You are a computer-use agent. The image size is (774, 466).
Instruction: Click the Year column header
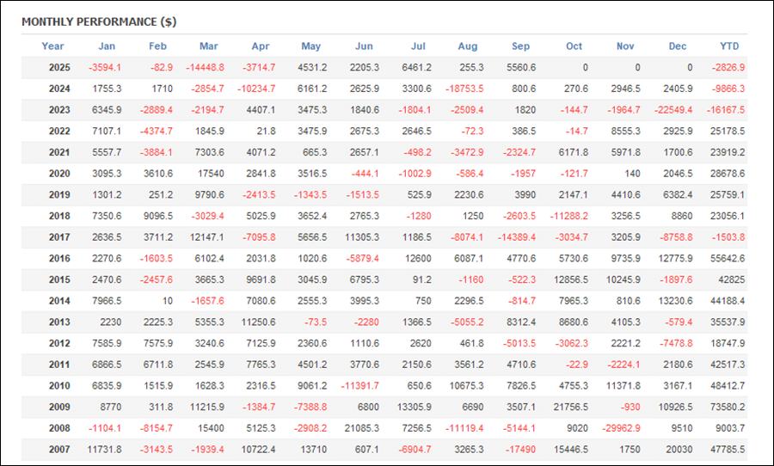point(52,46)
